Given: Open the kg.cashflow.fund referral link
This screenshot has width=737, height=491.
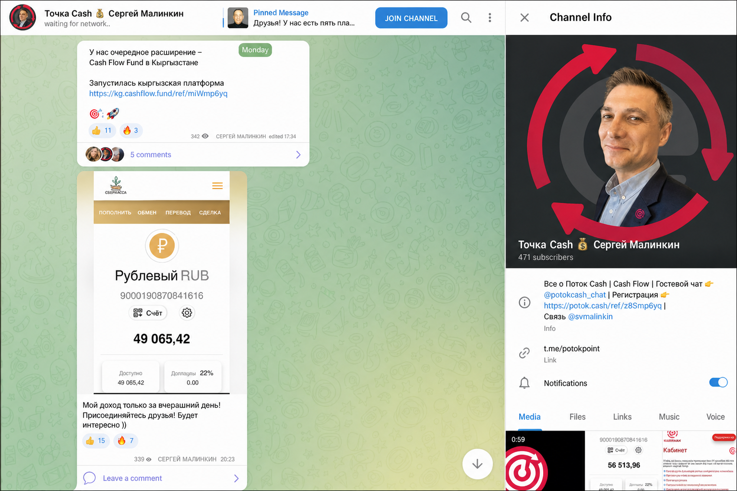Looking at the screenshot, I should (158, 94).
